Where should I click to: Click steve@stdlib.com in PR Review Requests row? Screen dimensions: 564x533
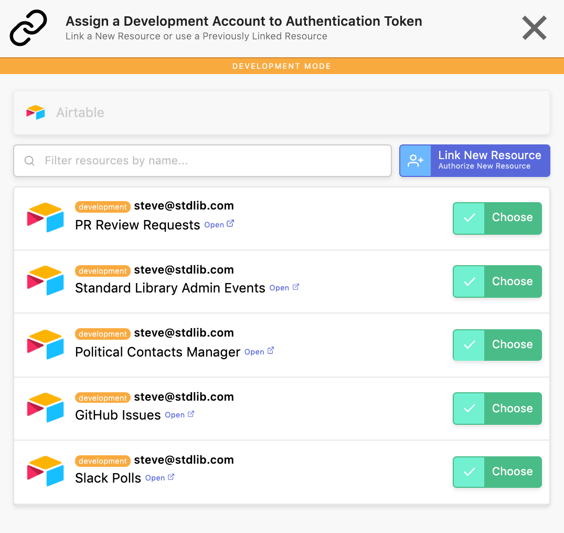[184, 206]
